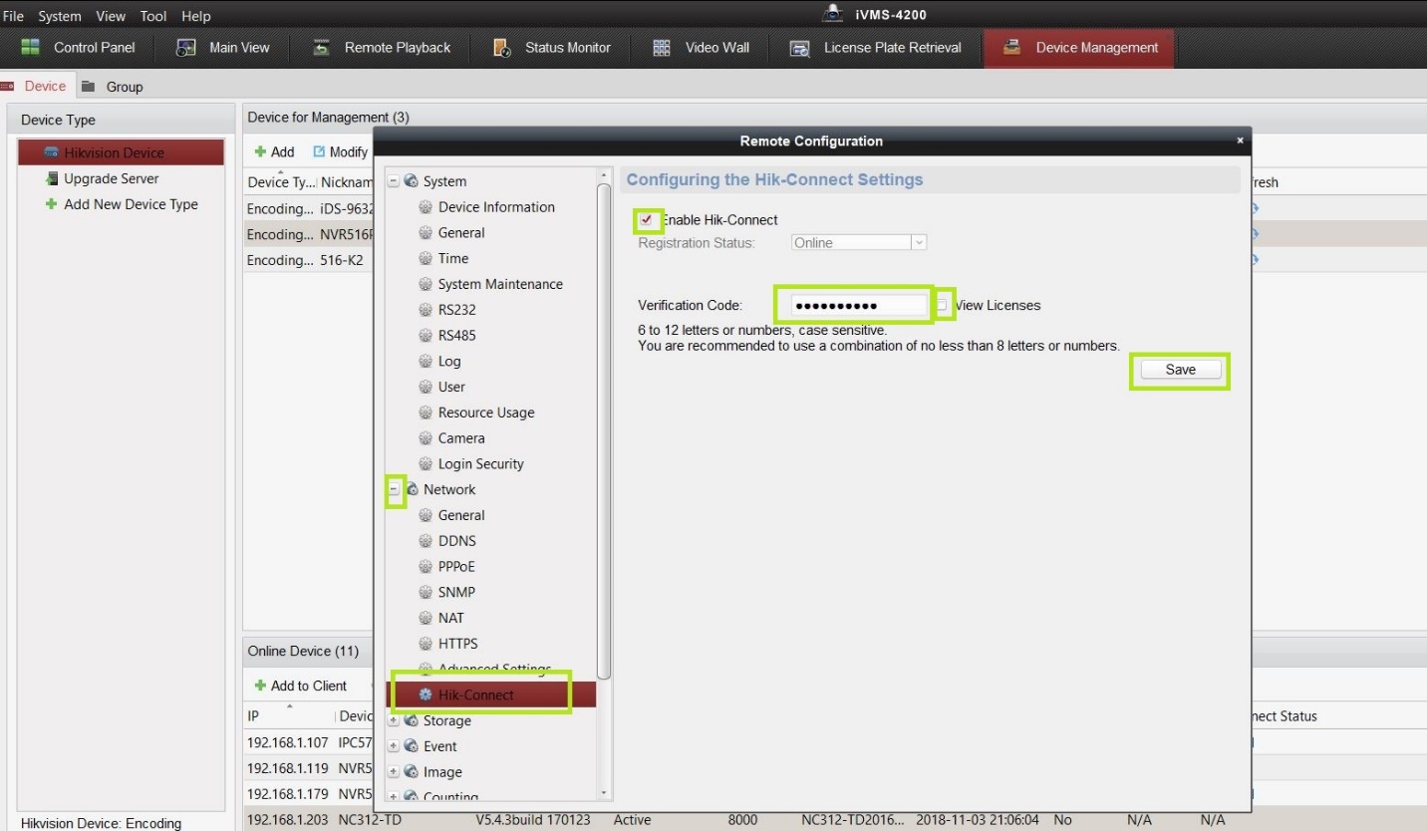Viewport: 1427px width, 831px height.
Task: Click the Log gear icon
Action: click(x=426, y=362)
